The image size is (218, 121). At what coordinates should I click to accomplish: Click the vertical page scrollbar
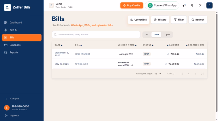click(217, 62)
